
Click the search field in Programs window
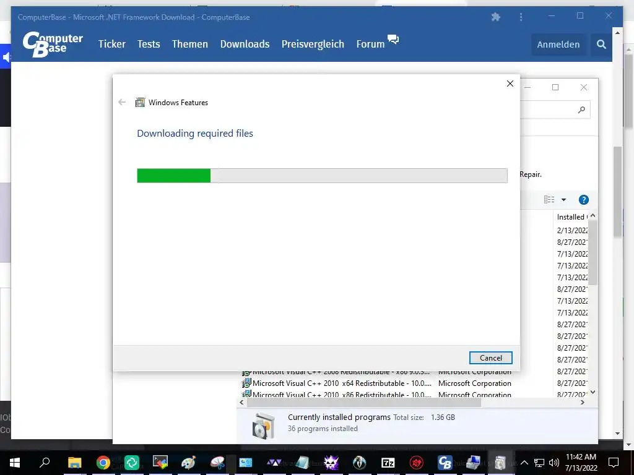coord(554,109)
